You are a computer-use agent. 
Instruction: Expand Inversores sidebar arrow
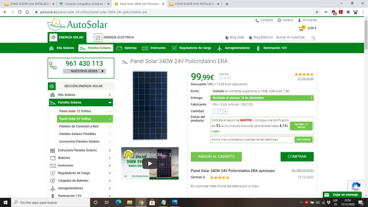pos(110,165)
